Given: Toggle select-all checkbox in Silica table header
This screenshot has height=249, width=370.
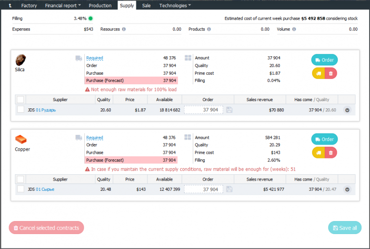Looking at the screenshot, I should coord(20,100).
